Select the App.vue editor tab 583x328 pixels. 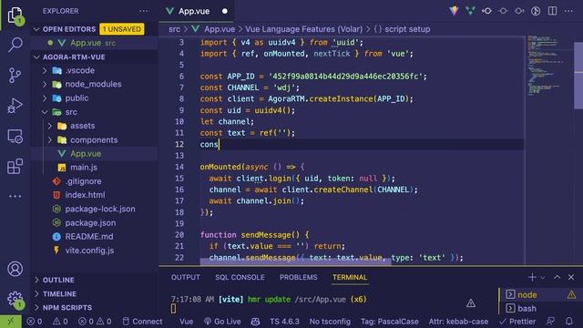[197, 11]
